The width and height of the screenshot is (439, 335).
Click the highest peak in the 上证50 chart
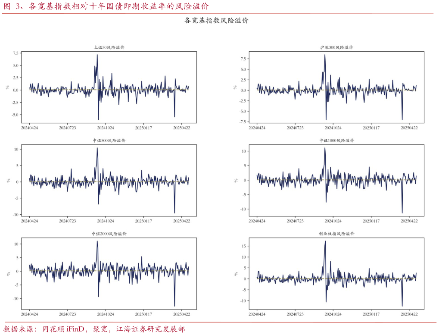click(97, 55)
